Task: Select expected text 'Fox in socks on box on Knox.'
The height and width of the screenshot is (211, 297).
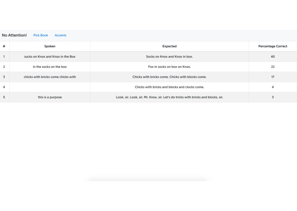Action: point(170,67)
